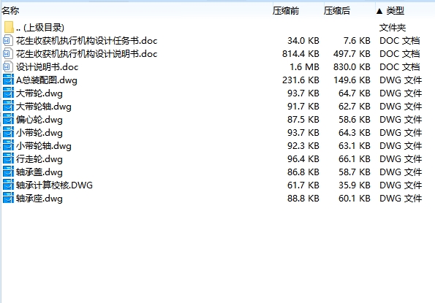Click the 35.9 KB compressed size cell
Image resolution: width=435 pixels, height=303 pixels.
[x=355, y=185]
